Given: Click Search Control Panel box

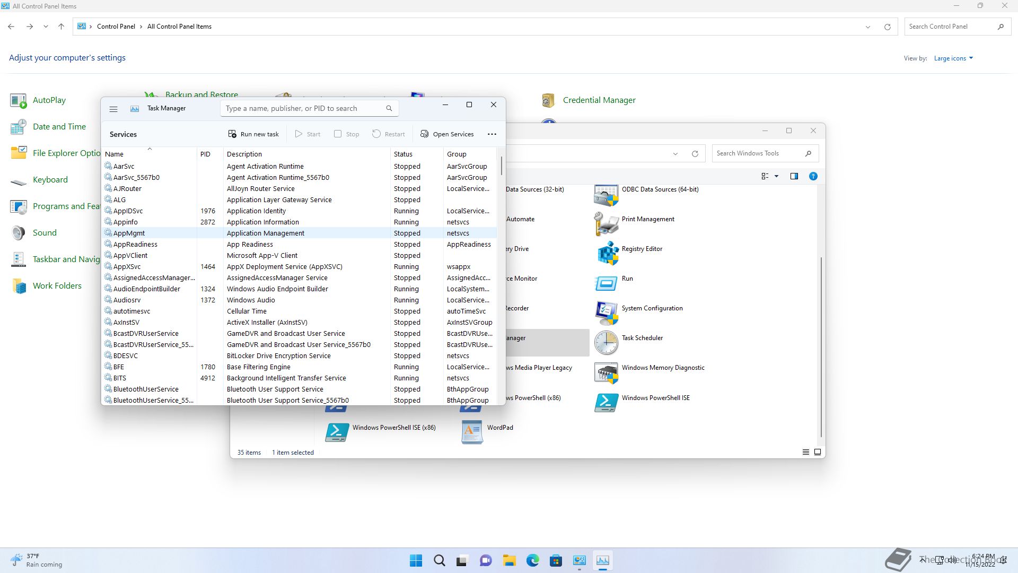Looking at the screenshot, I should (x=956, y=27).
